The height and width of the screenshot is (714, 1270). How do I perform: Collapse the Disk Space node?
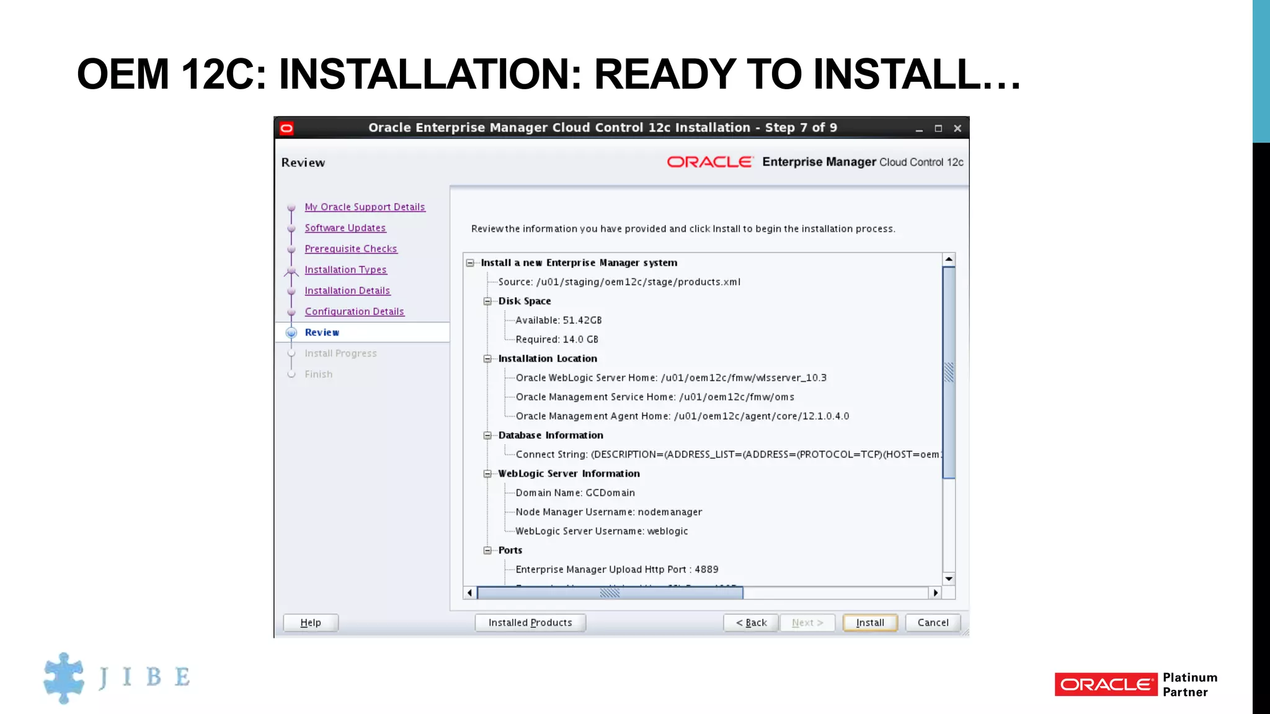tap(487, 301)
